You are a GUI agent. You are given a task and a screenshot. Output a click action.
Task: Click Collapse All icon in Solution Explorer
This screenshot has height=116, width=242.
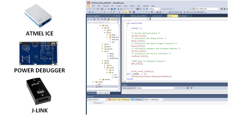coord(102,19)
